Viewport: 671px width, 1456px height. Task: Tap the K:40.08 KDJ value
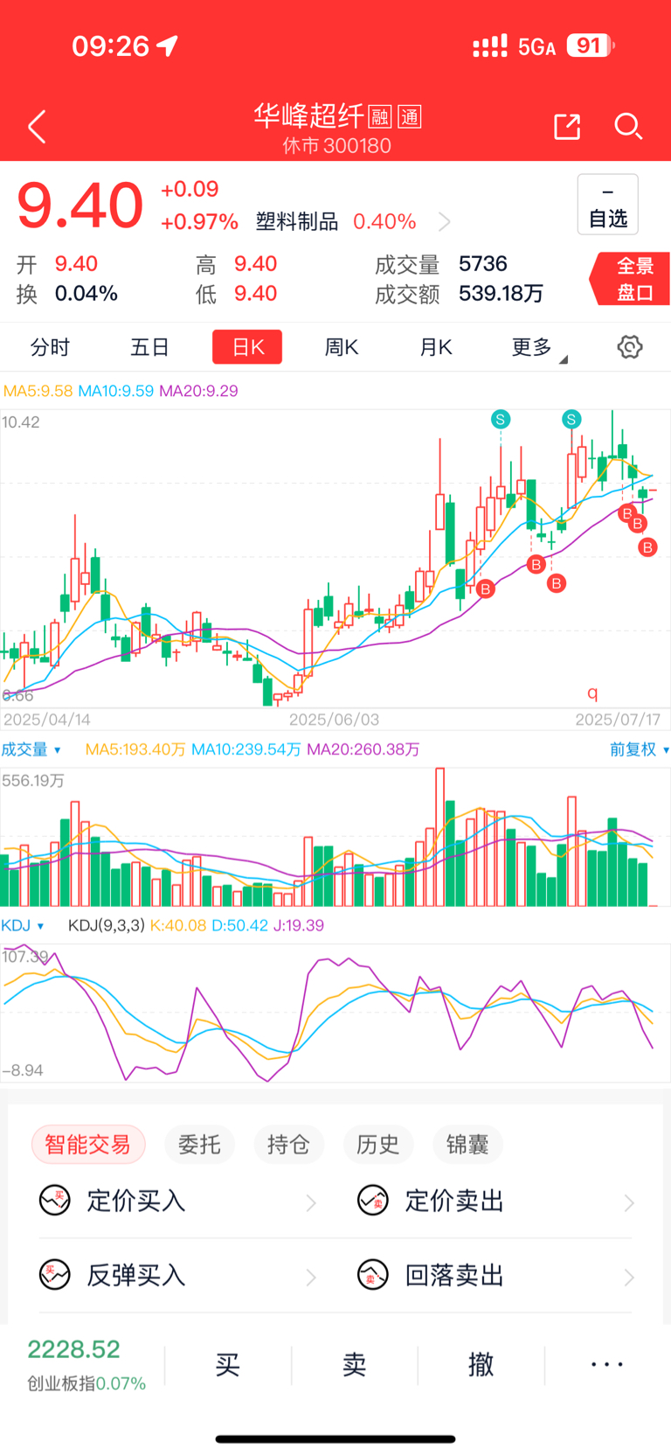pyautogui.click(x=179, y=925)
